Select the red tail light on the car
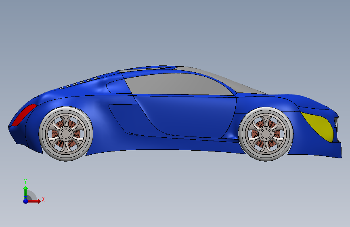350x227 pixels. (24, 115)
